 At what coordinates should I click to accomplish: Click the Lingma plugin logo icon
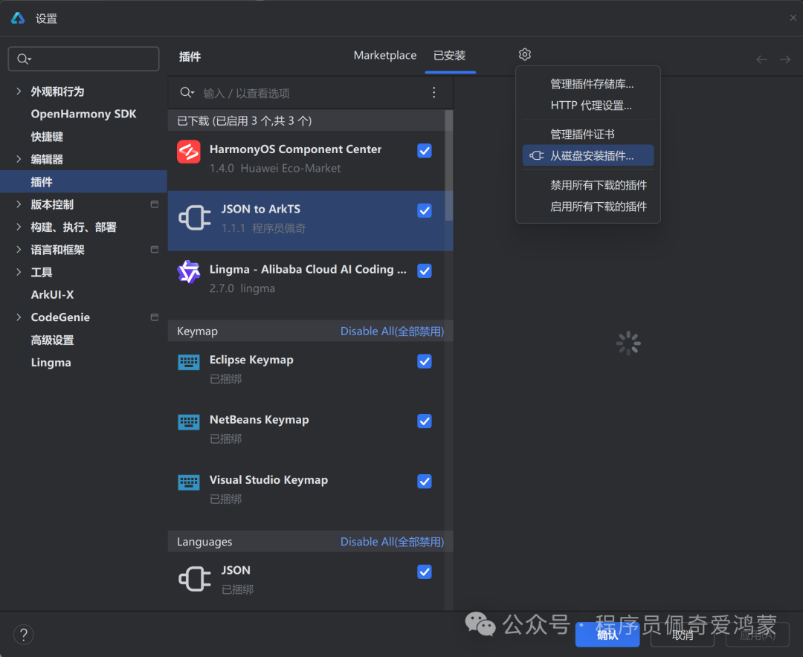tap(188, 271)
